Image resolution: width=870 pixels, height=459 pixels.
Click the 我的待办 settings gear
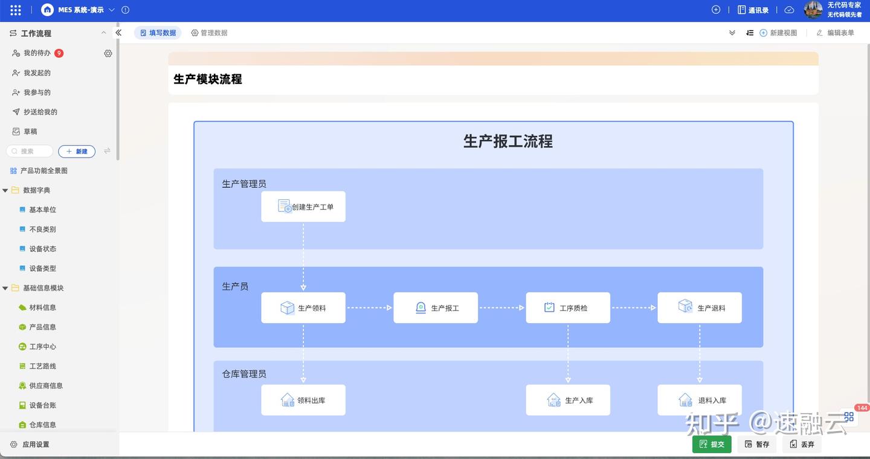point(108,53)
